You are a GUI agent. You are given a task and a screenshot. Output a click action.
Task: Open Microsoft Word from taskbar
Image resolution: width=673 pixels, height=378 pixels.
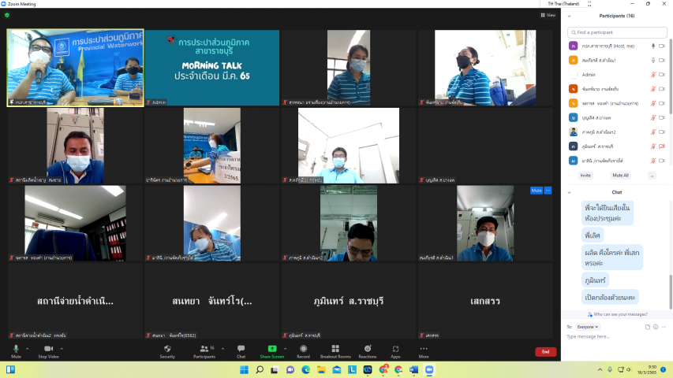[x=413, y=369]
